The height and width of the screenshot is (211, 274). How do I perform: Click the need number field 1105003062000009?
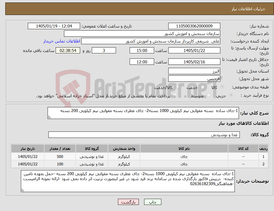(194, 26)
